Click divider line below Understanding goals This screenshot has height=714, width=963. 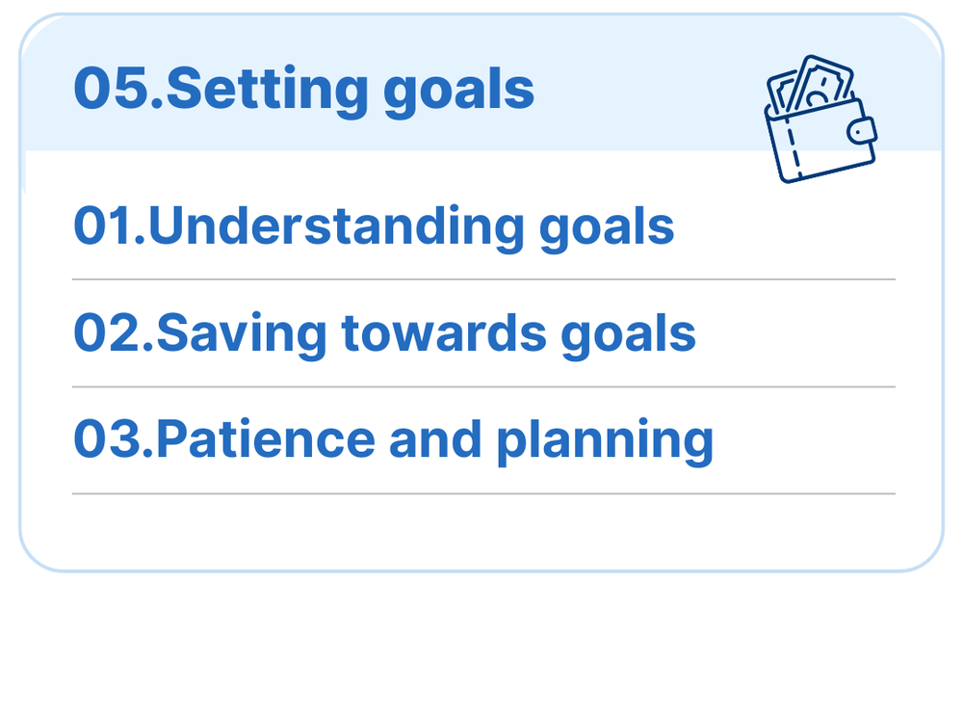pos(483,279)
